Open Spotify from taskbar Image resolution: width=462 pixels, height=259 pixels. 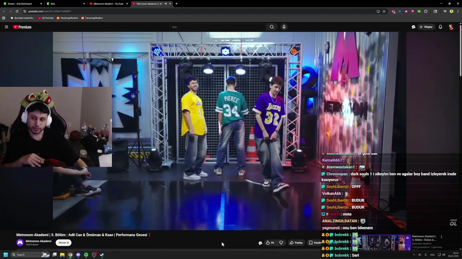(x=86, y=255)
